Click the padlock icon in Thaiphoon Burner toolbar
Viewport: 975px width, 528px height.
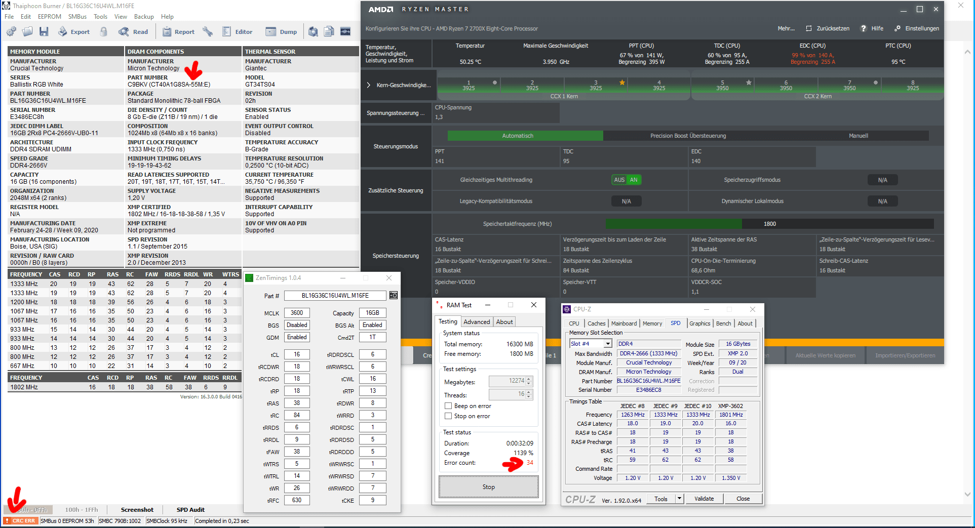click(x=104, y=31)
